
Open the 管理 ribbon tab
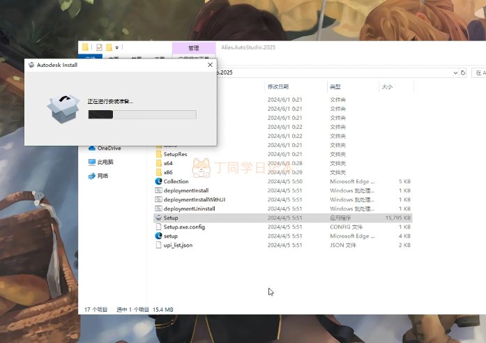pyautogui.click(x=194, y=48)
